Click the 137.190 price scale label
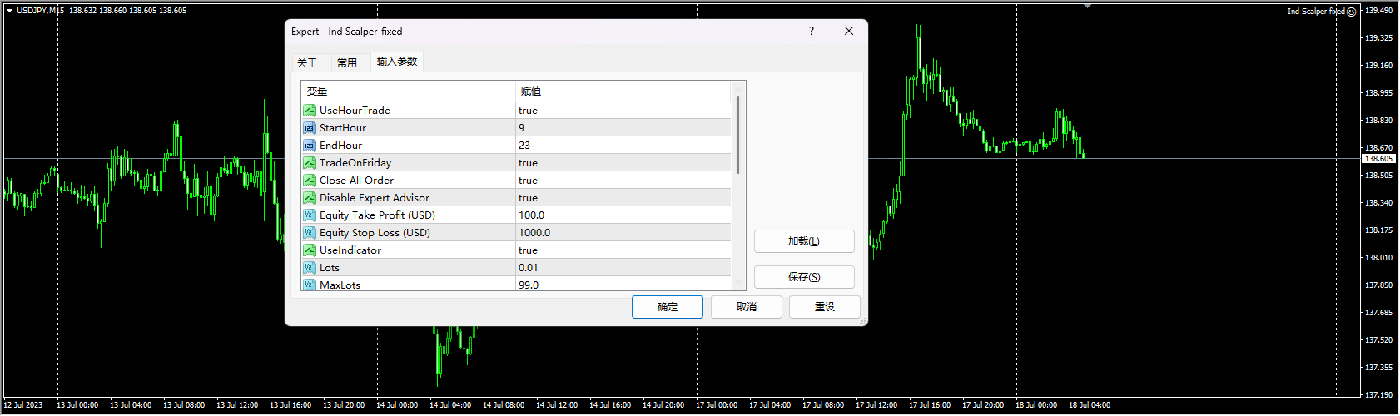Viewport: 1400px width, 416px height. [x=1378, y=394]
